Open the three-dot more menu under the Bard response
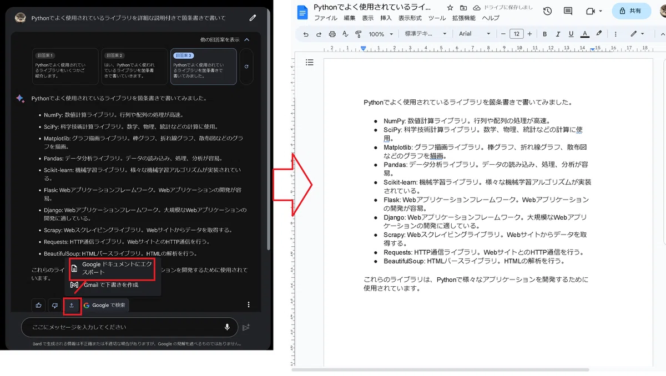This screenshot has height=376, width=666. 249,304
